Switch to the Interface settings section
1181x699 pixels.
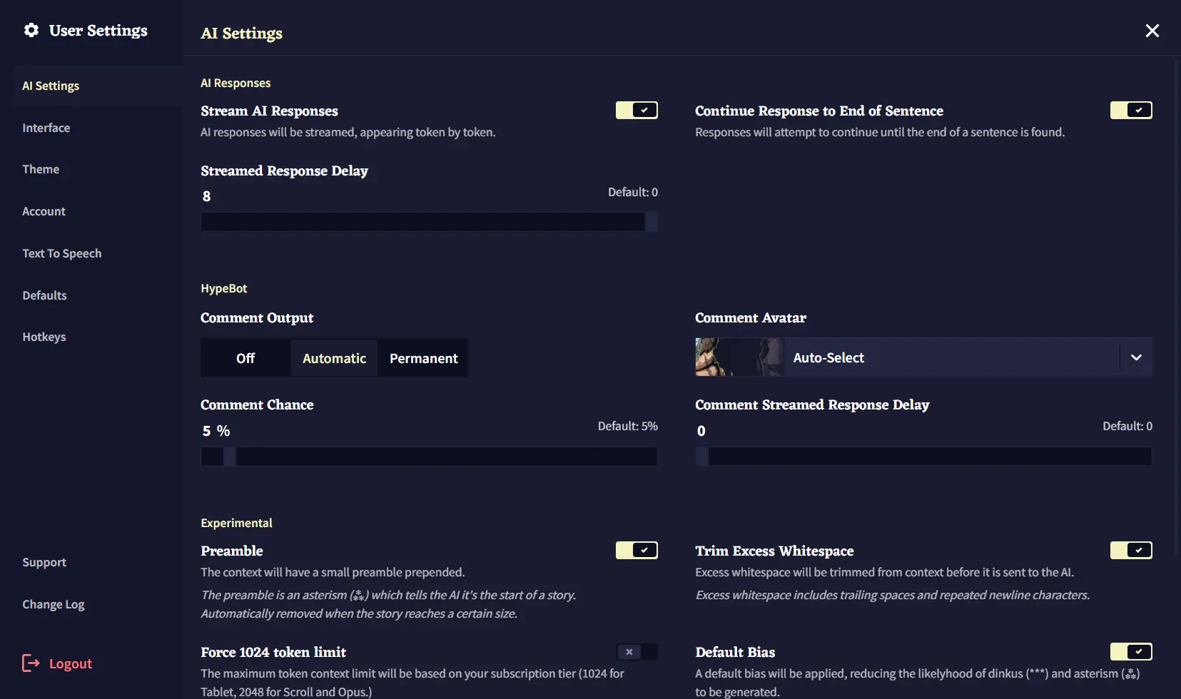pyautogui.click(x=46, y=128)
